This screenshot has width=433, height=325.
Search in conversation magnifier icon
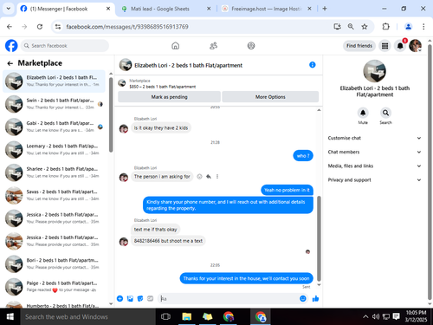coord(385,113)
